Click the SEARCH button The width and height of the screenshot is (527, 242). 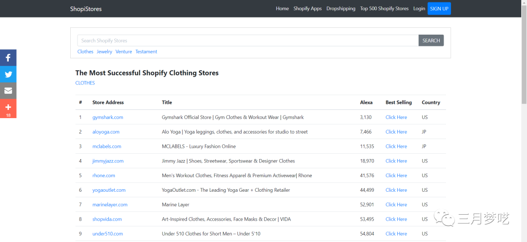point(431,40)
